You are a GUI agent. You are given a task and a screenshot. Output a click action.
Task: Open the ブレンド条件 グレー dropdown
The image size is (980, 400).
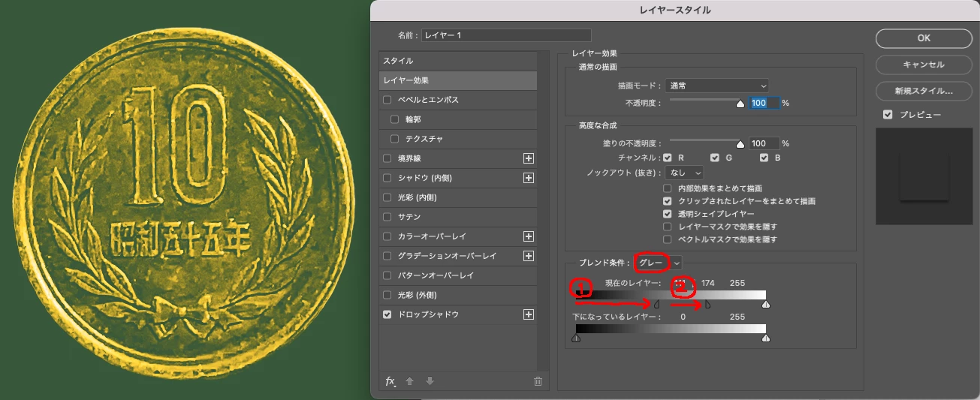pos(658,263)
